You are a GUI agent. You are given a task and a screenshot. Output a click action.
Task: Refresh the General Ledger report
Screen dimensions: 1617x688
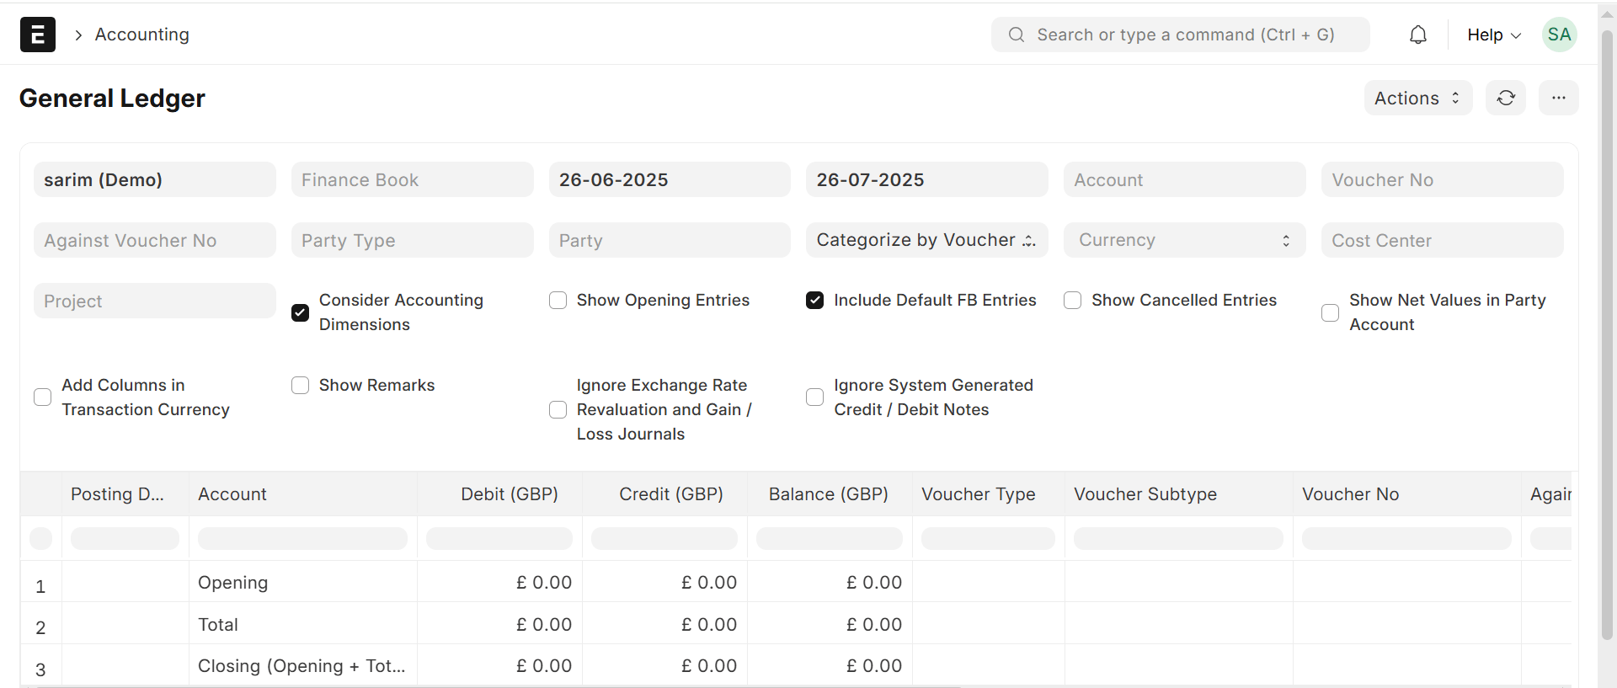1506,98
